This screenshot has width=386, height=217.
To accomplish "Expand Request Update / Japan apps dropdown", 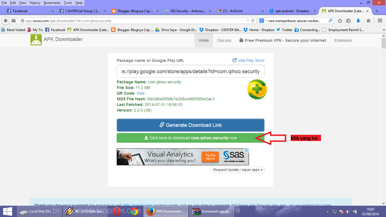I will tap(238, 170).
